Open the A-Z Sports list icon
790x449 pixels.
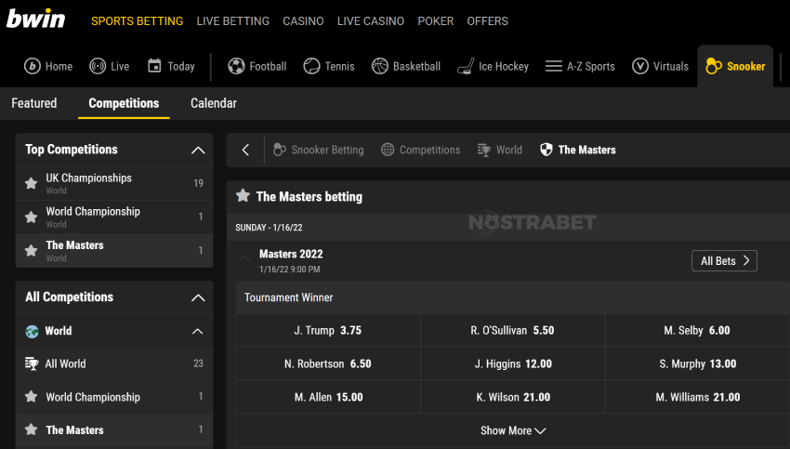coord(554,66)
